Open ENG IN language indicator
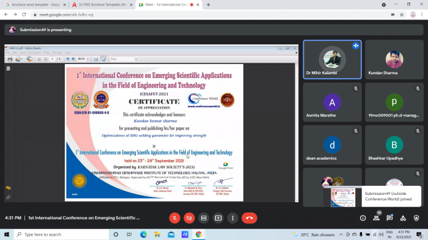The height and width of the screenshot is (240, 428). 389,235
